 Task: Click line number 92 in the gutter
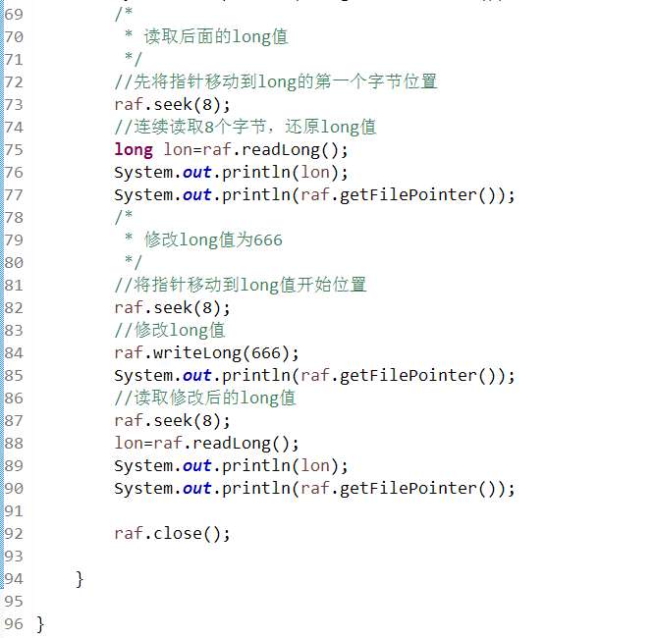[14, 534]
